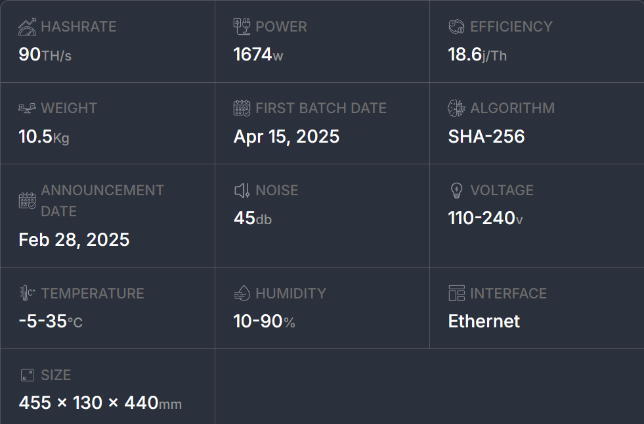
Task: Click the interface layout icon
Action: (x=456, y=293)
